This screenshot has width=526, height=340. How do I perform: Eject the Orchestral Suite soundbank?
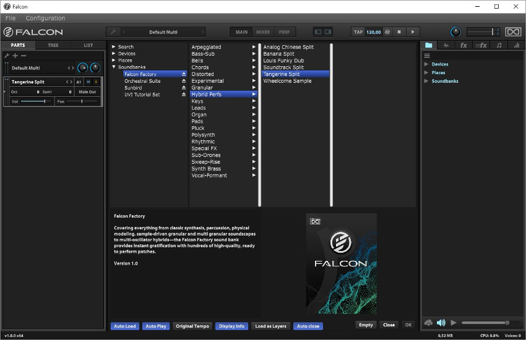(184, 81)
